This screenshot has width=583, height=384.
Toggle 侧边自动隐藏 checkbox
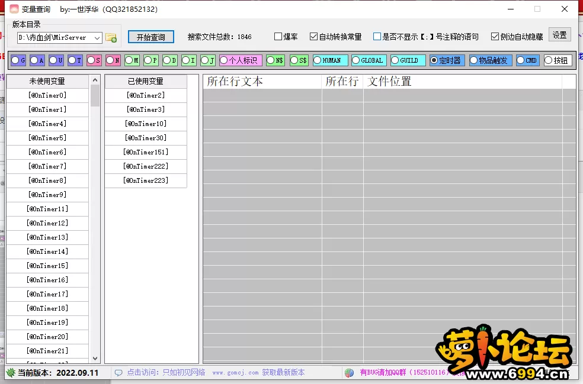(495, 37)
